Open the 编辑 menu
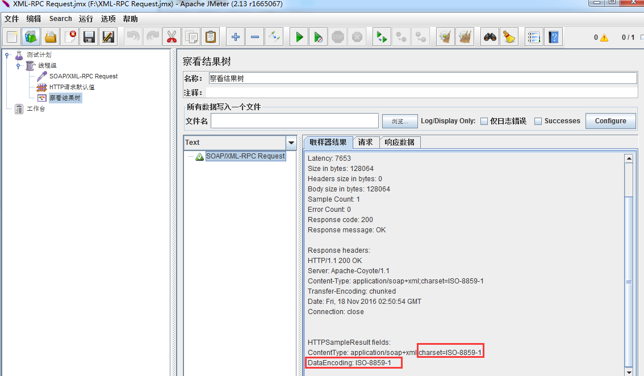The height and width of the screenshot is (376, 644). tap(34, 19)
